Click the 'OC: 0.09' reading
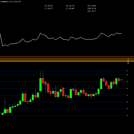Image resolution: width=134 pixels, height=134 pixels. tap(92, 6)
